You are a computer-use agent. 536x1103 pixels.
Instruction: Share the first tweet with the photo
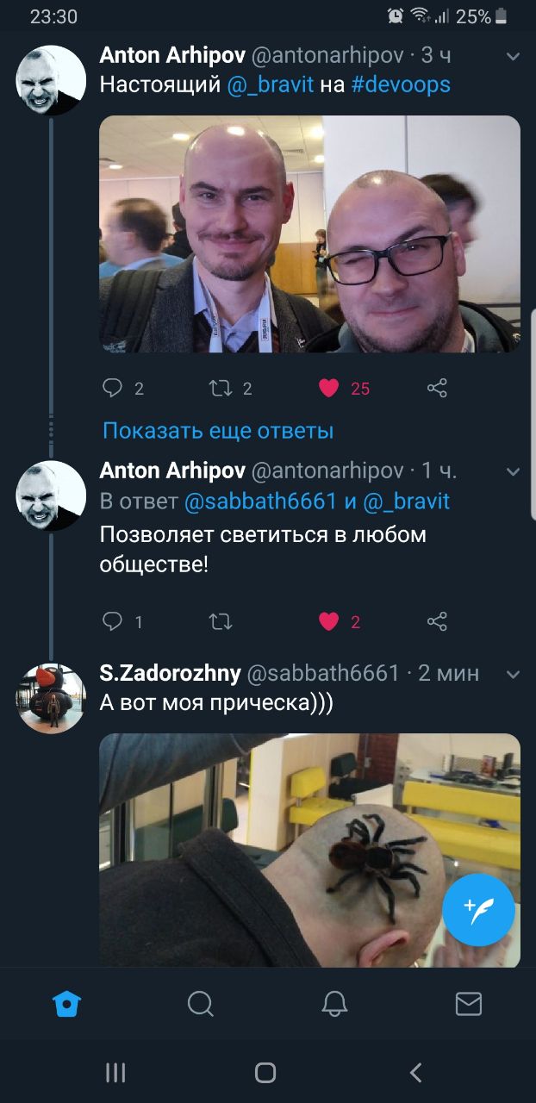(x=437, y=388)
